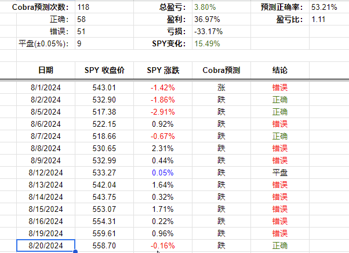Click date cell 8/8/2024

pyautogui.click(x=46, y=148)
